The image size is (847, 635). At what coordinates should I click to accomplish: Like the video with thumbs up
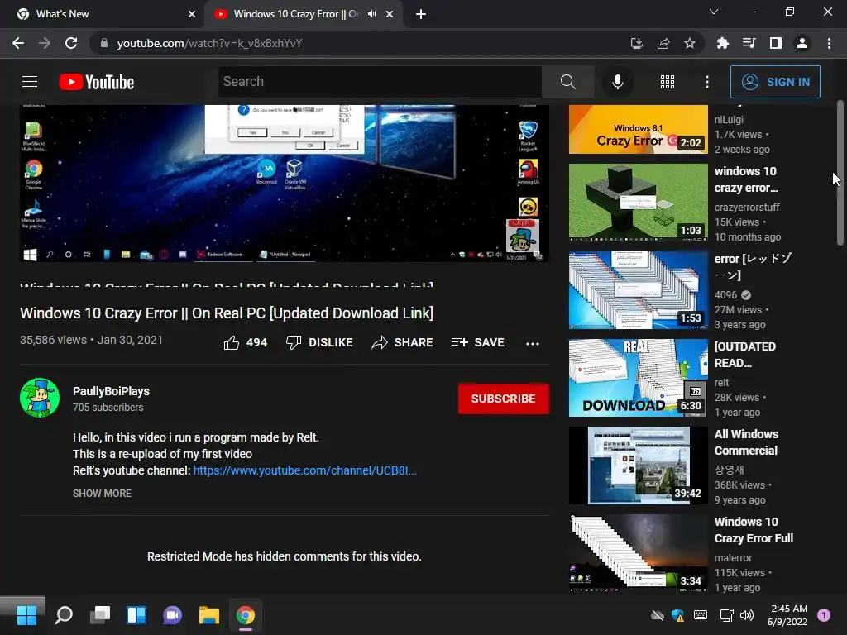(x=245, y=342)
